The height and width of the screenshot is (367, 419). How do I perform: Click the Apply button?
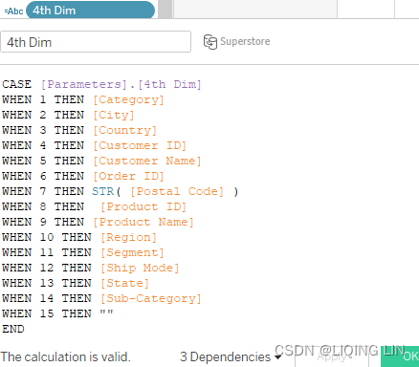332,357
